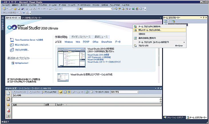Click the Redo arrow icon

click(44, 9)
